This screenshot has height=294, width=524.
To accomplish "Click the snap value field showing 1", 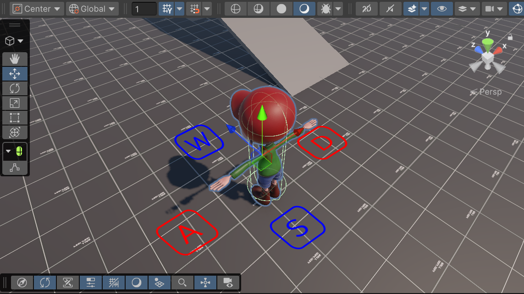I will pyautogui.click(x=144, y=9).
